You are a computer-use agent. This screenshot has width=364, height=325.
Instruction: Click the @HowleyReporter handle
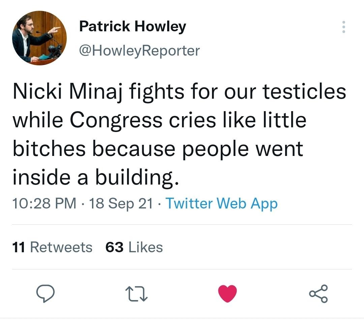click(x=139, y=50)
